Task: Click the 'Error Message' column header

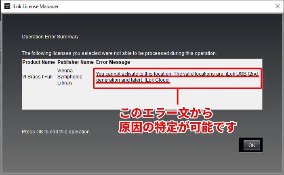Action: [x=113, y=62]
